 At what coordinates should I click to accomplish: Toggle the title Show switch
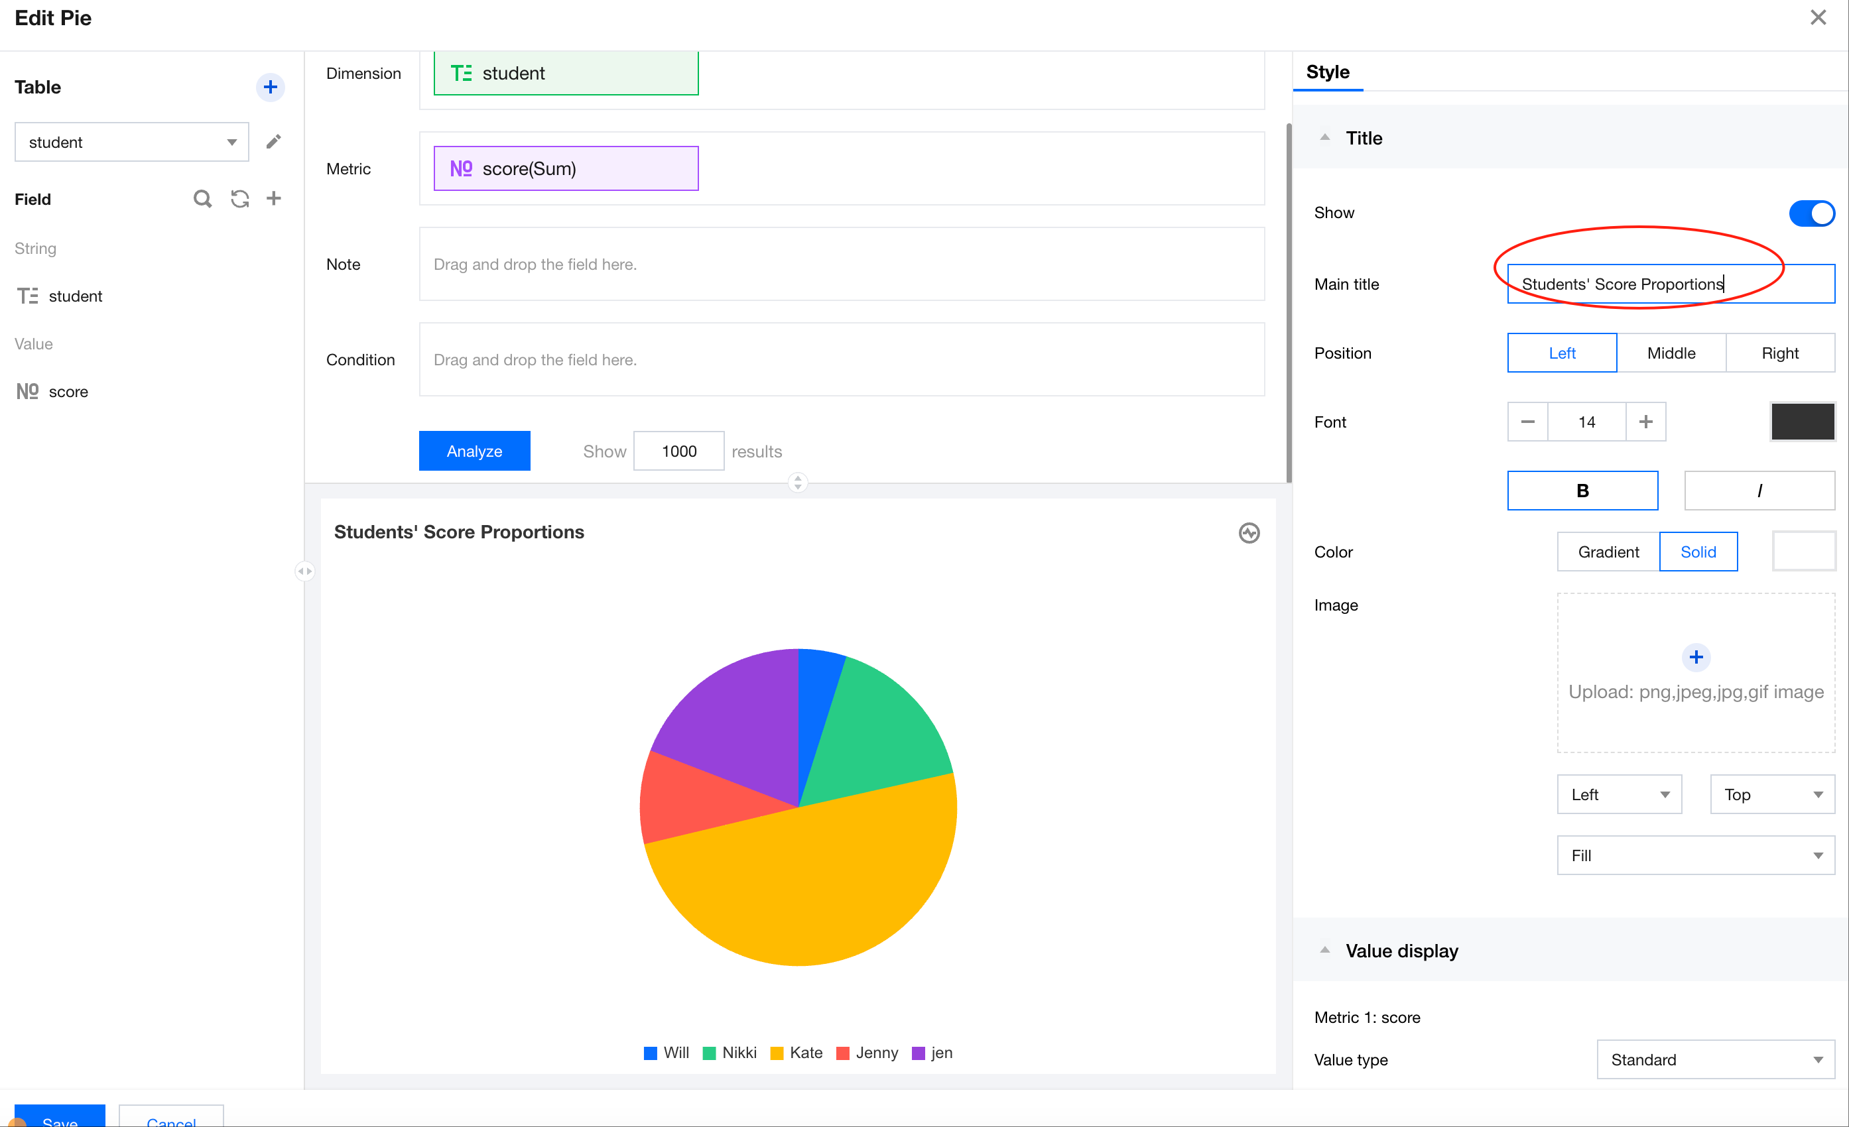click(1811, 213)
